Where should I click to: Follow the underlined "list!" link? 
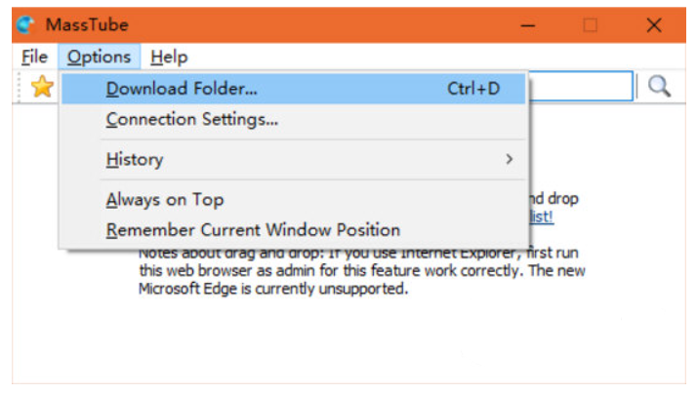coord(541,216)
